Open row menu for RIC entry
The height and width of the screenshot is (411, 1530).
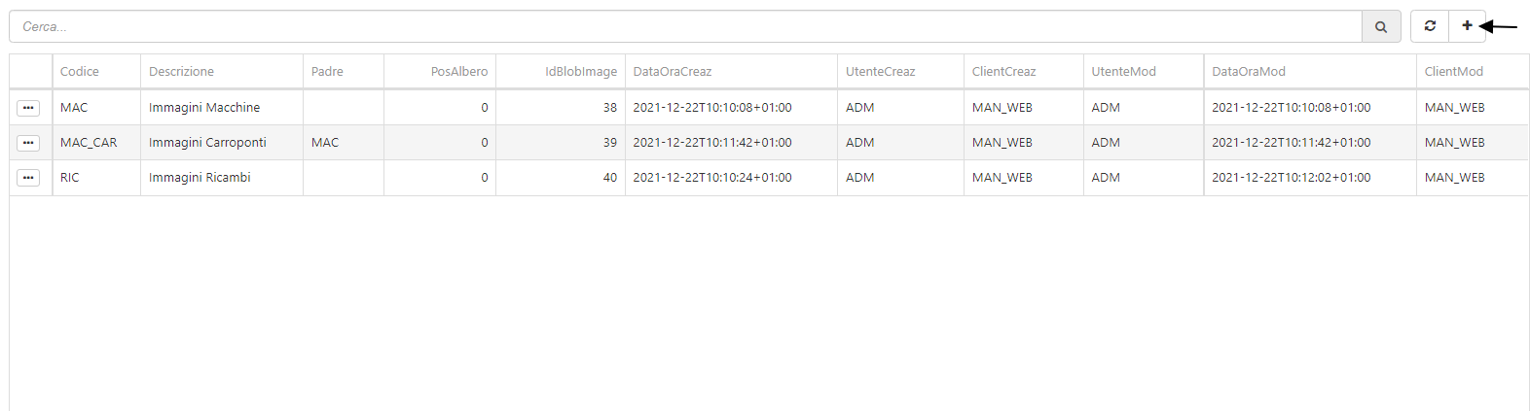tap(28, 178)
